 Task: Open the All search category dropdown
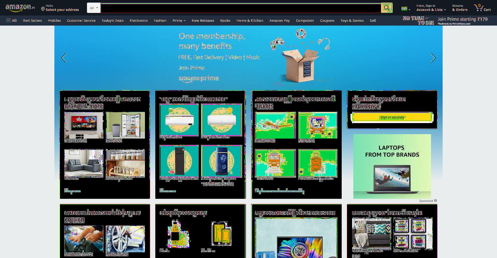tap(94, 8)
